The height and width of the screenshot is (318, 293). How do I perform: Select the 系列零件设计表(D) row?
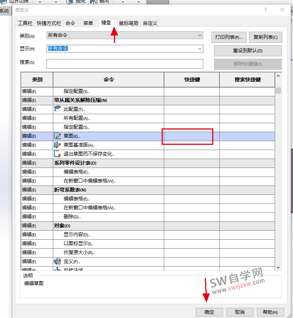148,163
